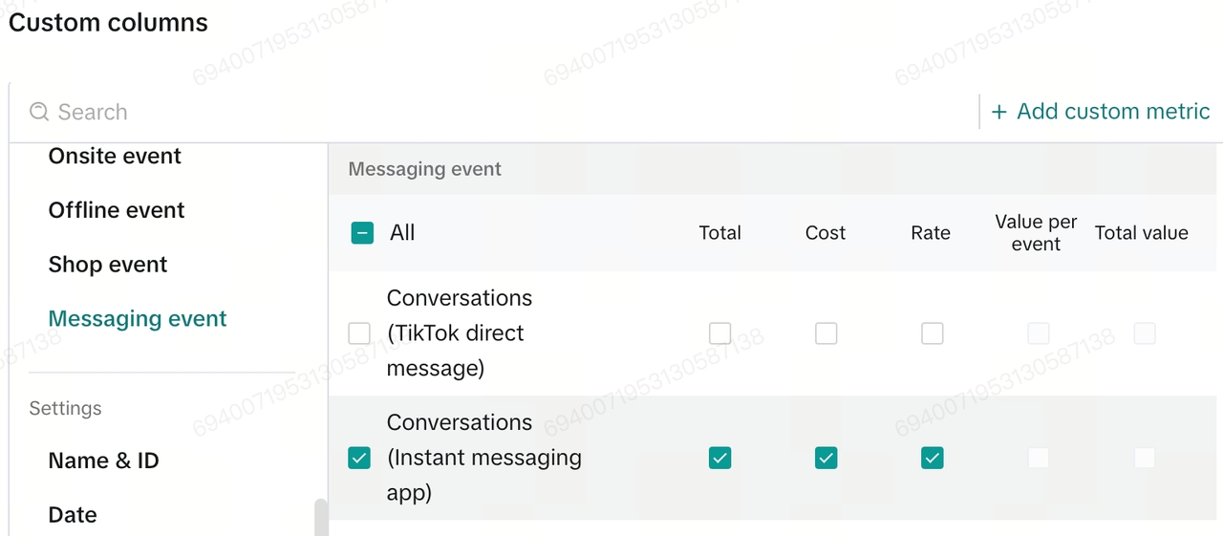1223x536 pixels.
Task: Uncheck Cost for Instant messaging app
Action: pyautogui.click(x=826, y=459)
